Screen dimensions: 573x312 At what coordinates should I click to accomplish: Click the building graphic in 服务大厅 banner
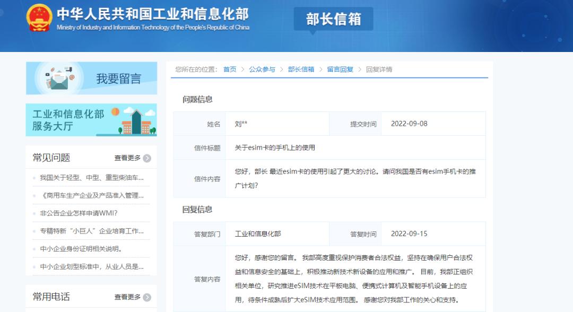(x=137, y=122)
